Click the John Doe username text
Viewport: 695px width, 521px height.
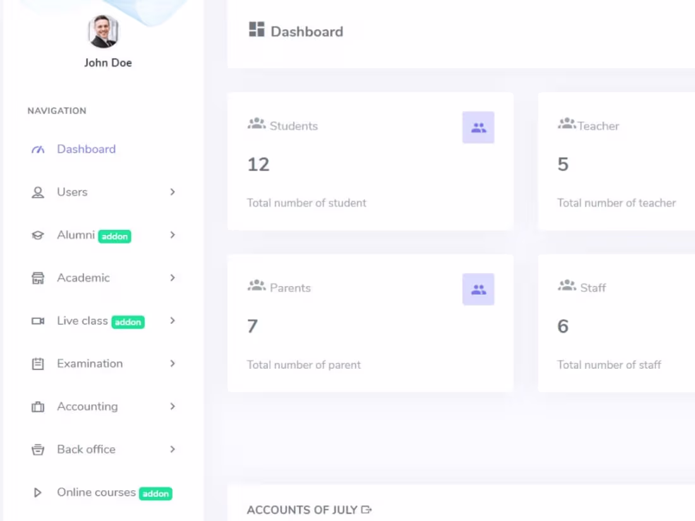click(108, 63)
